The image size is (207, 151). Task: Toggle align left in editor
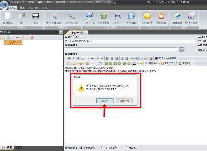(x=107, y=58)
